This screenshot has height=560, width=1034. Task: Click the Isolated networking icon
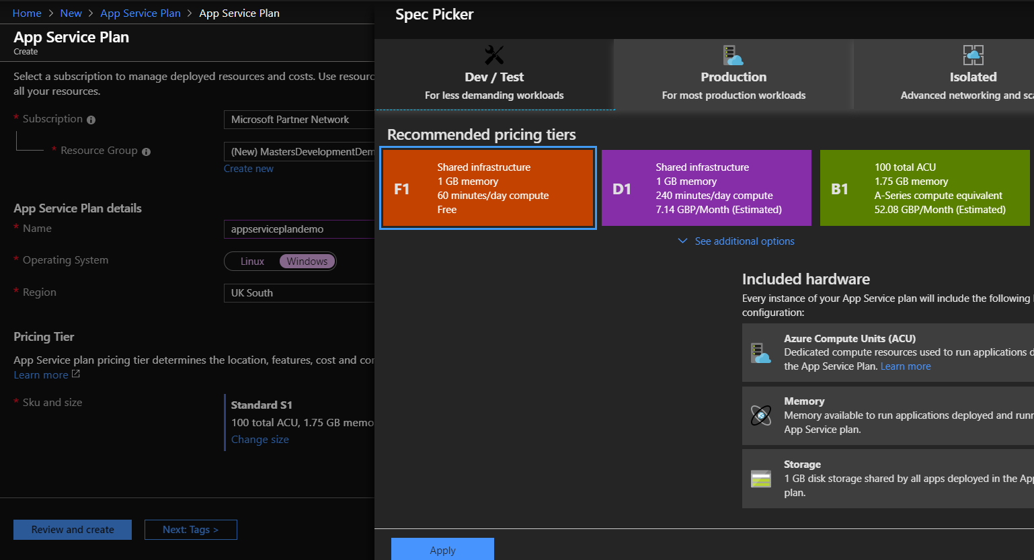973,54
